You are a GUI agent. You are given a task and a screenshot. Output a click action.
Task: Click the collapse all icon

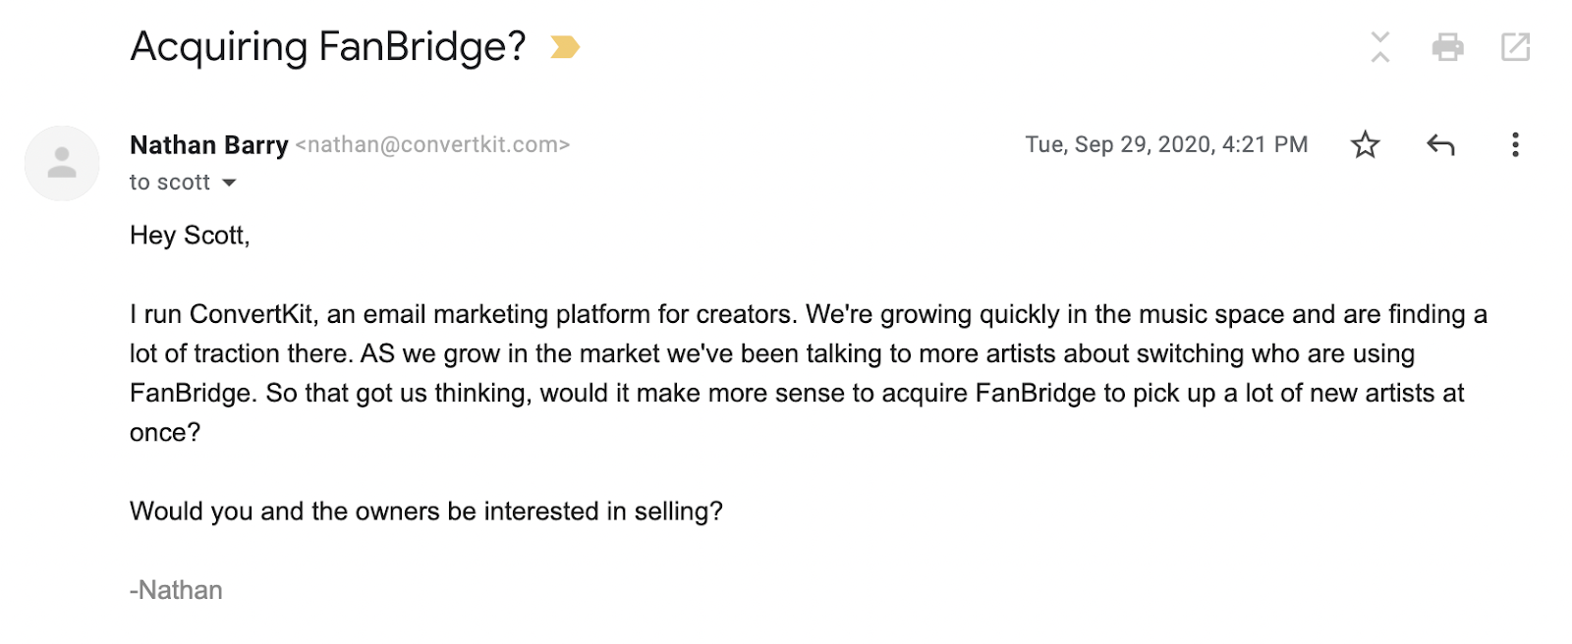pyautogui.click(x=1380, y=47)
